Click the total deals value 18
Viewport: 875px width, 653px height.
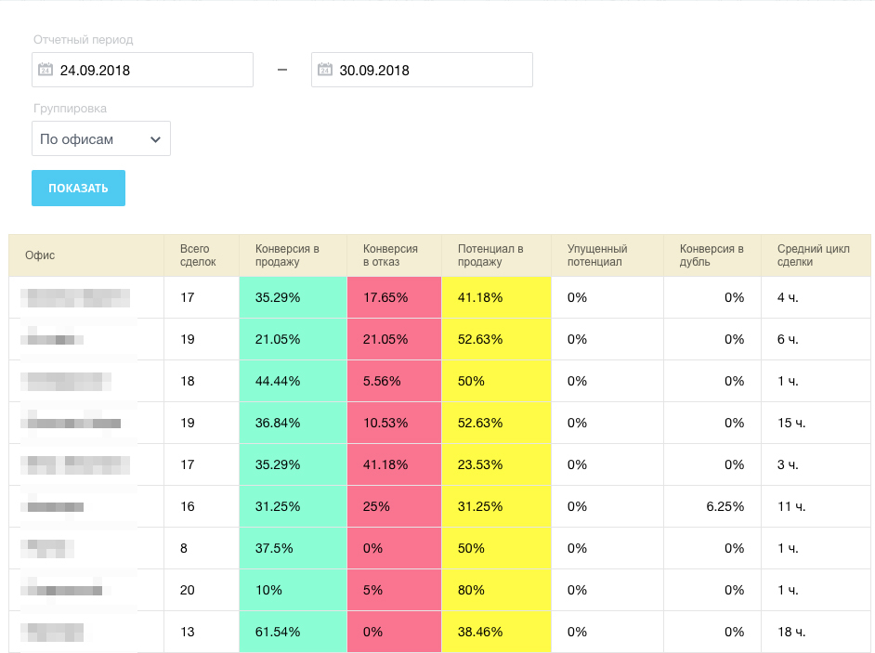187,381
